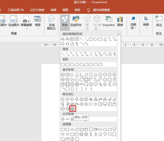The height and width of the screenshot is (141, 164).
Task: Select the curved right arrow in 箭头总汇
Action: (63, 104)
